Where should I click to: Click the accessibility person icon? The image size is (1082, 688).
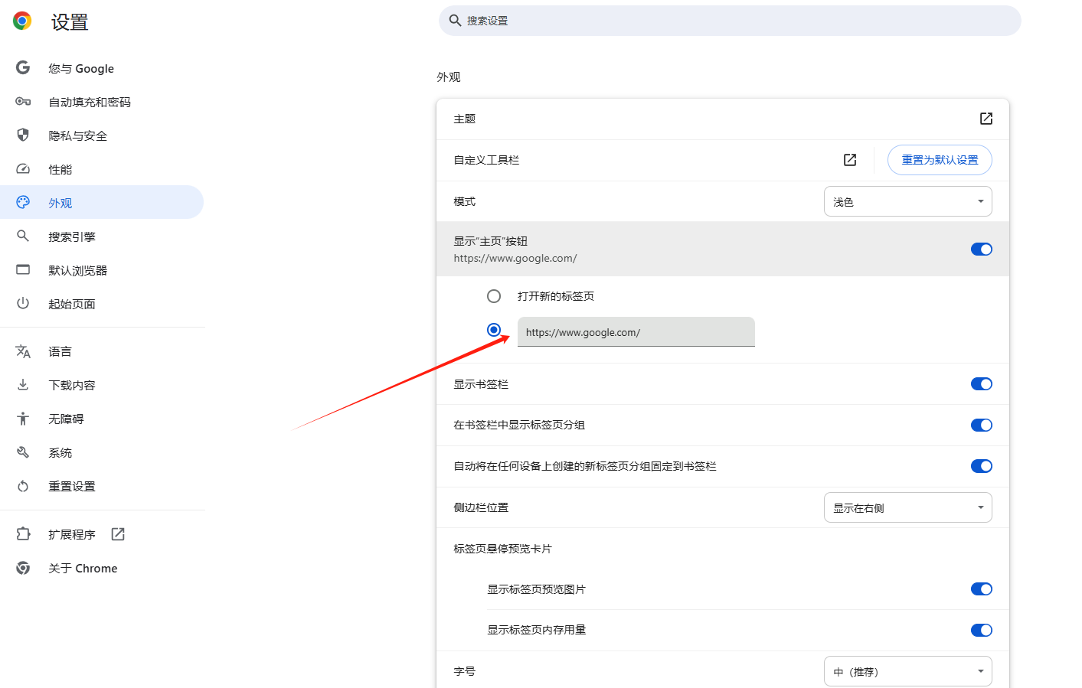23,418
